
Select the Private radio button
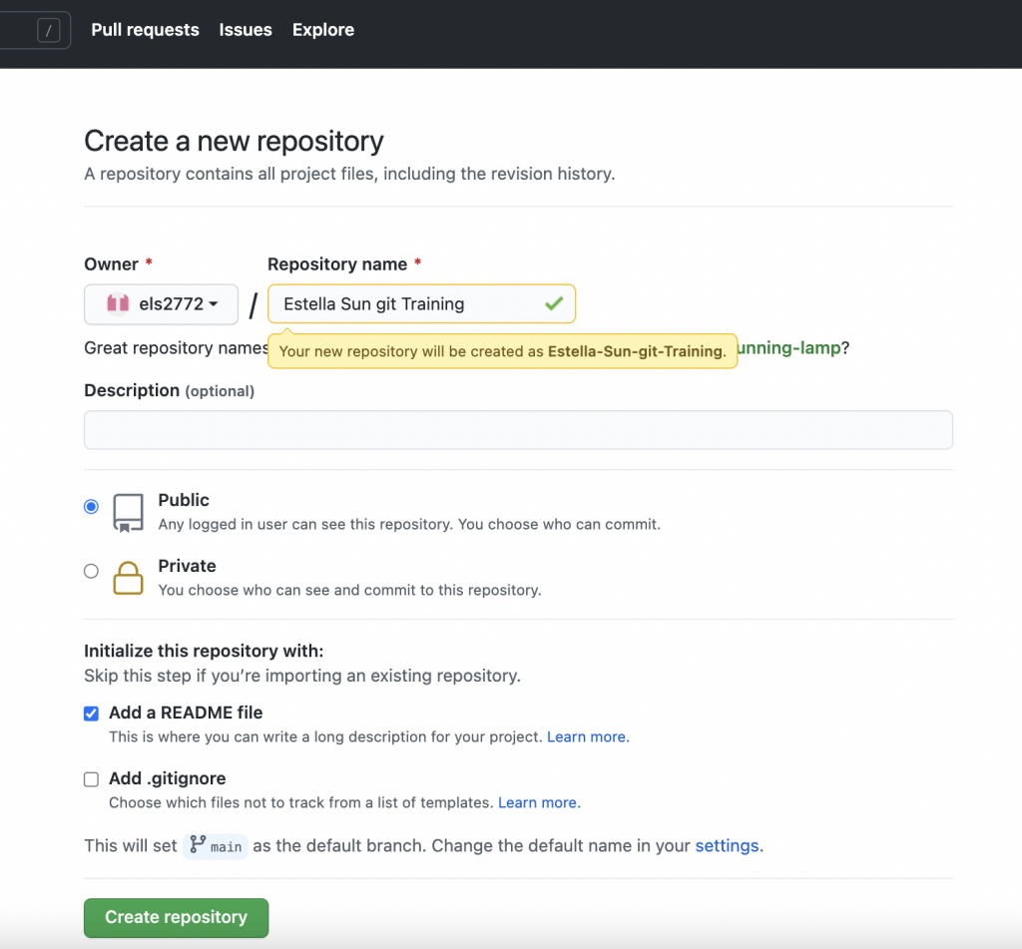point(91,571)
